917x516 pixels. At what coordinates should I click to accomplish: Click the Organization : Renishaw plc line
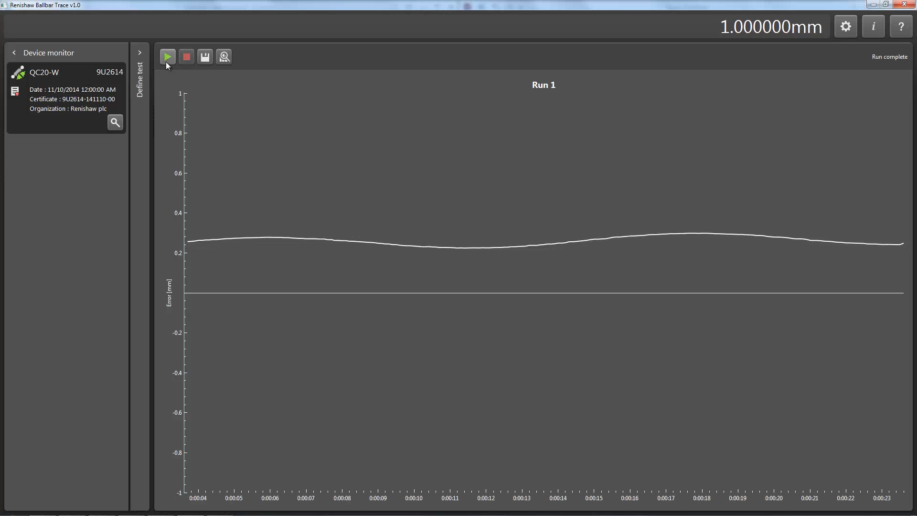click(68, 109)
